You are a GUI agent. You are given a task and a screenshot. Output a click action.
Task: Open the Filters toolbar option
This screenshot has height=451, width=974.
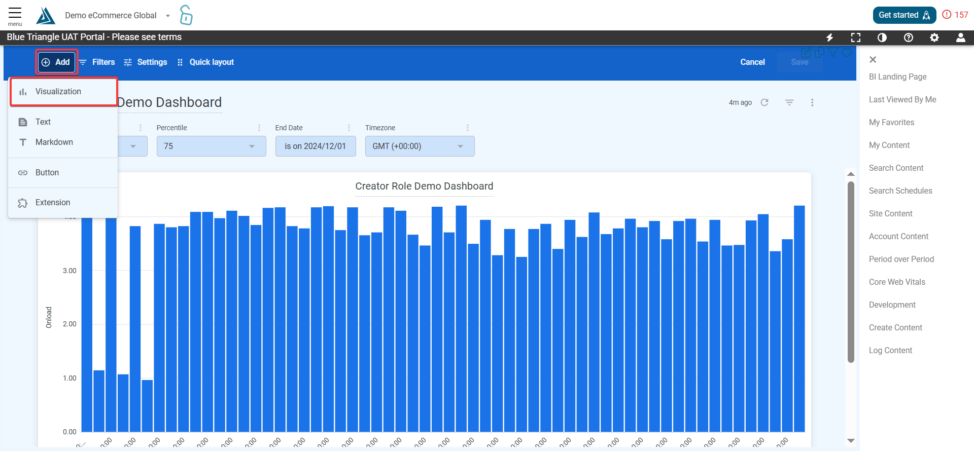pyautogui.click(x=97, y=62)
